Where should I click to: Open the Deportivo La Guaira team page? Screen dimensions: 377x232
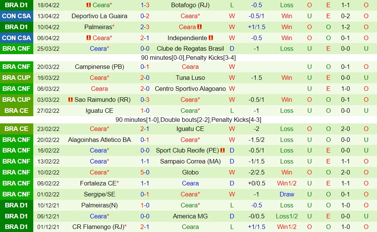pyautogui.click(x=99, y=16)
